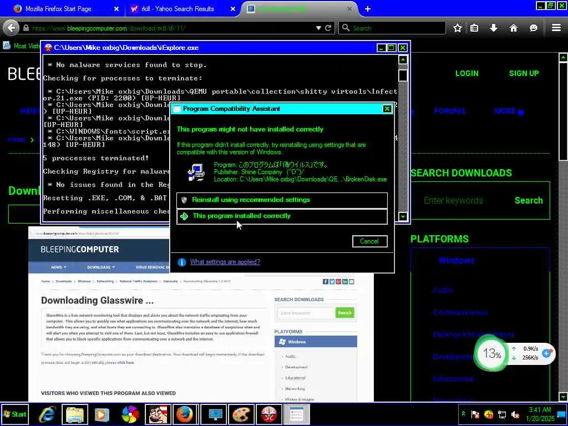Click the click here link in Glasswire screenshot

(x=125, y=362)
